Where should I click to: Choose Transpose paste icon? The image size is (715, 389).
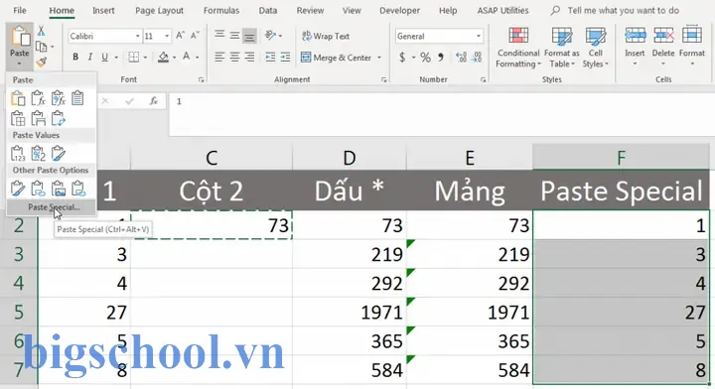58,118
